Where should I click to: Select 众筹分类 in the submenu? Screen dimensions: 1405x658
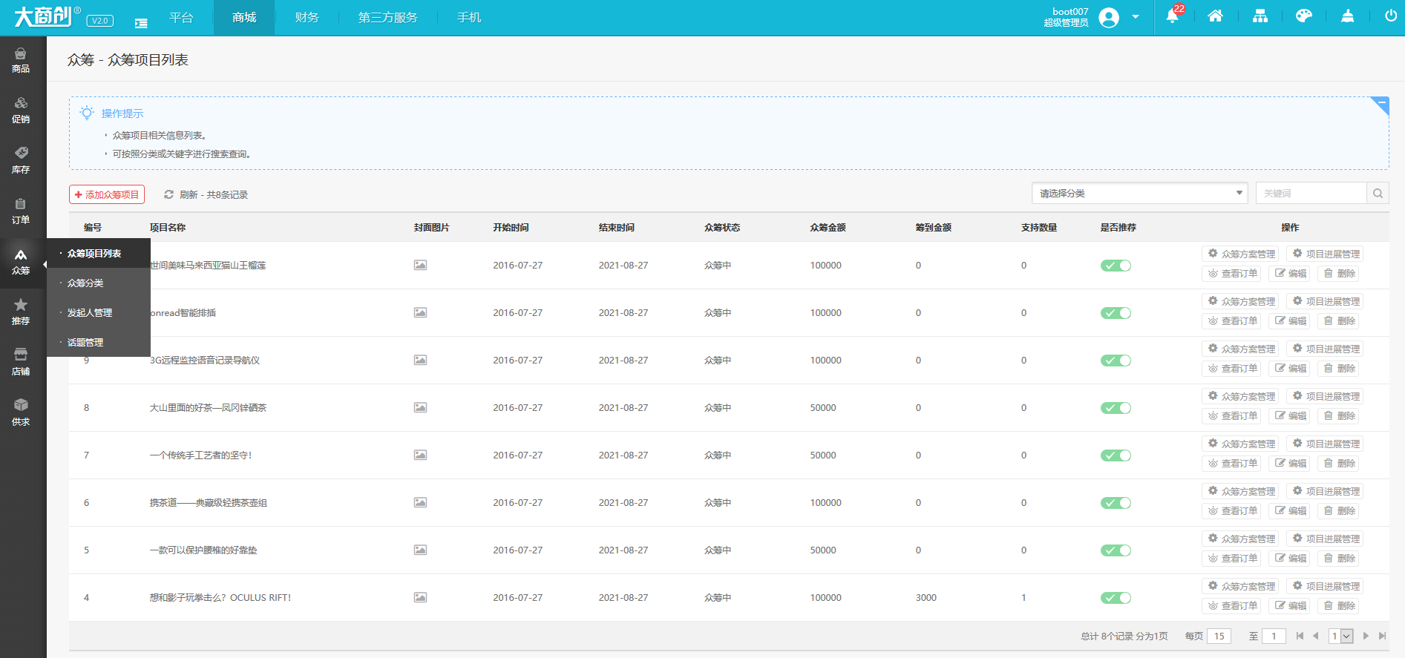click(85, 283)
